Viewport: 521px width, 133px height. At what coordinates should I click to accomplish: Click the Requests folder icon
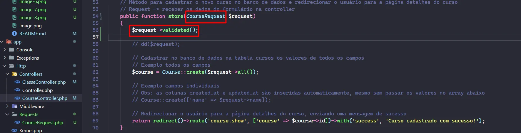(14, 114)
